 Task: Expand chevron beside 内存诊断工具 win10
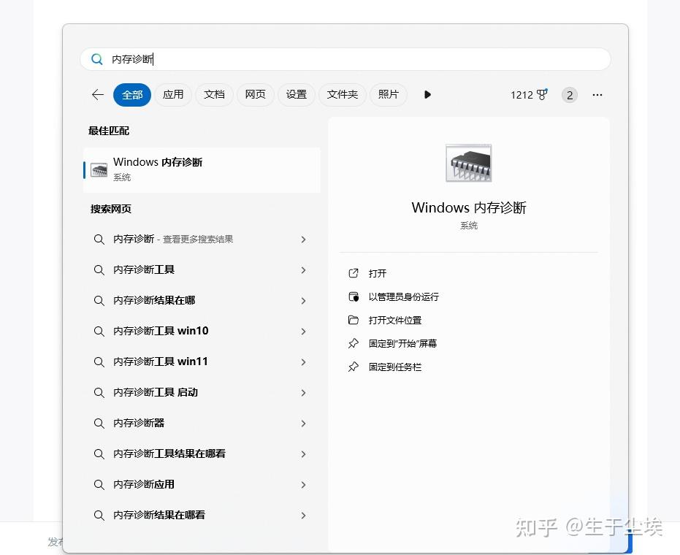point(303,332)
